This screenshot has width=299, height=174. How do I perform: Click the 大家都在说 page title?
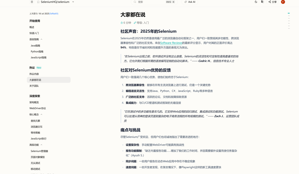(x=133, y=15)
